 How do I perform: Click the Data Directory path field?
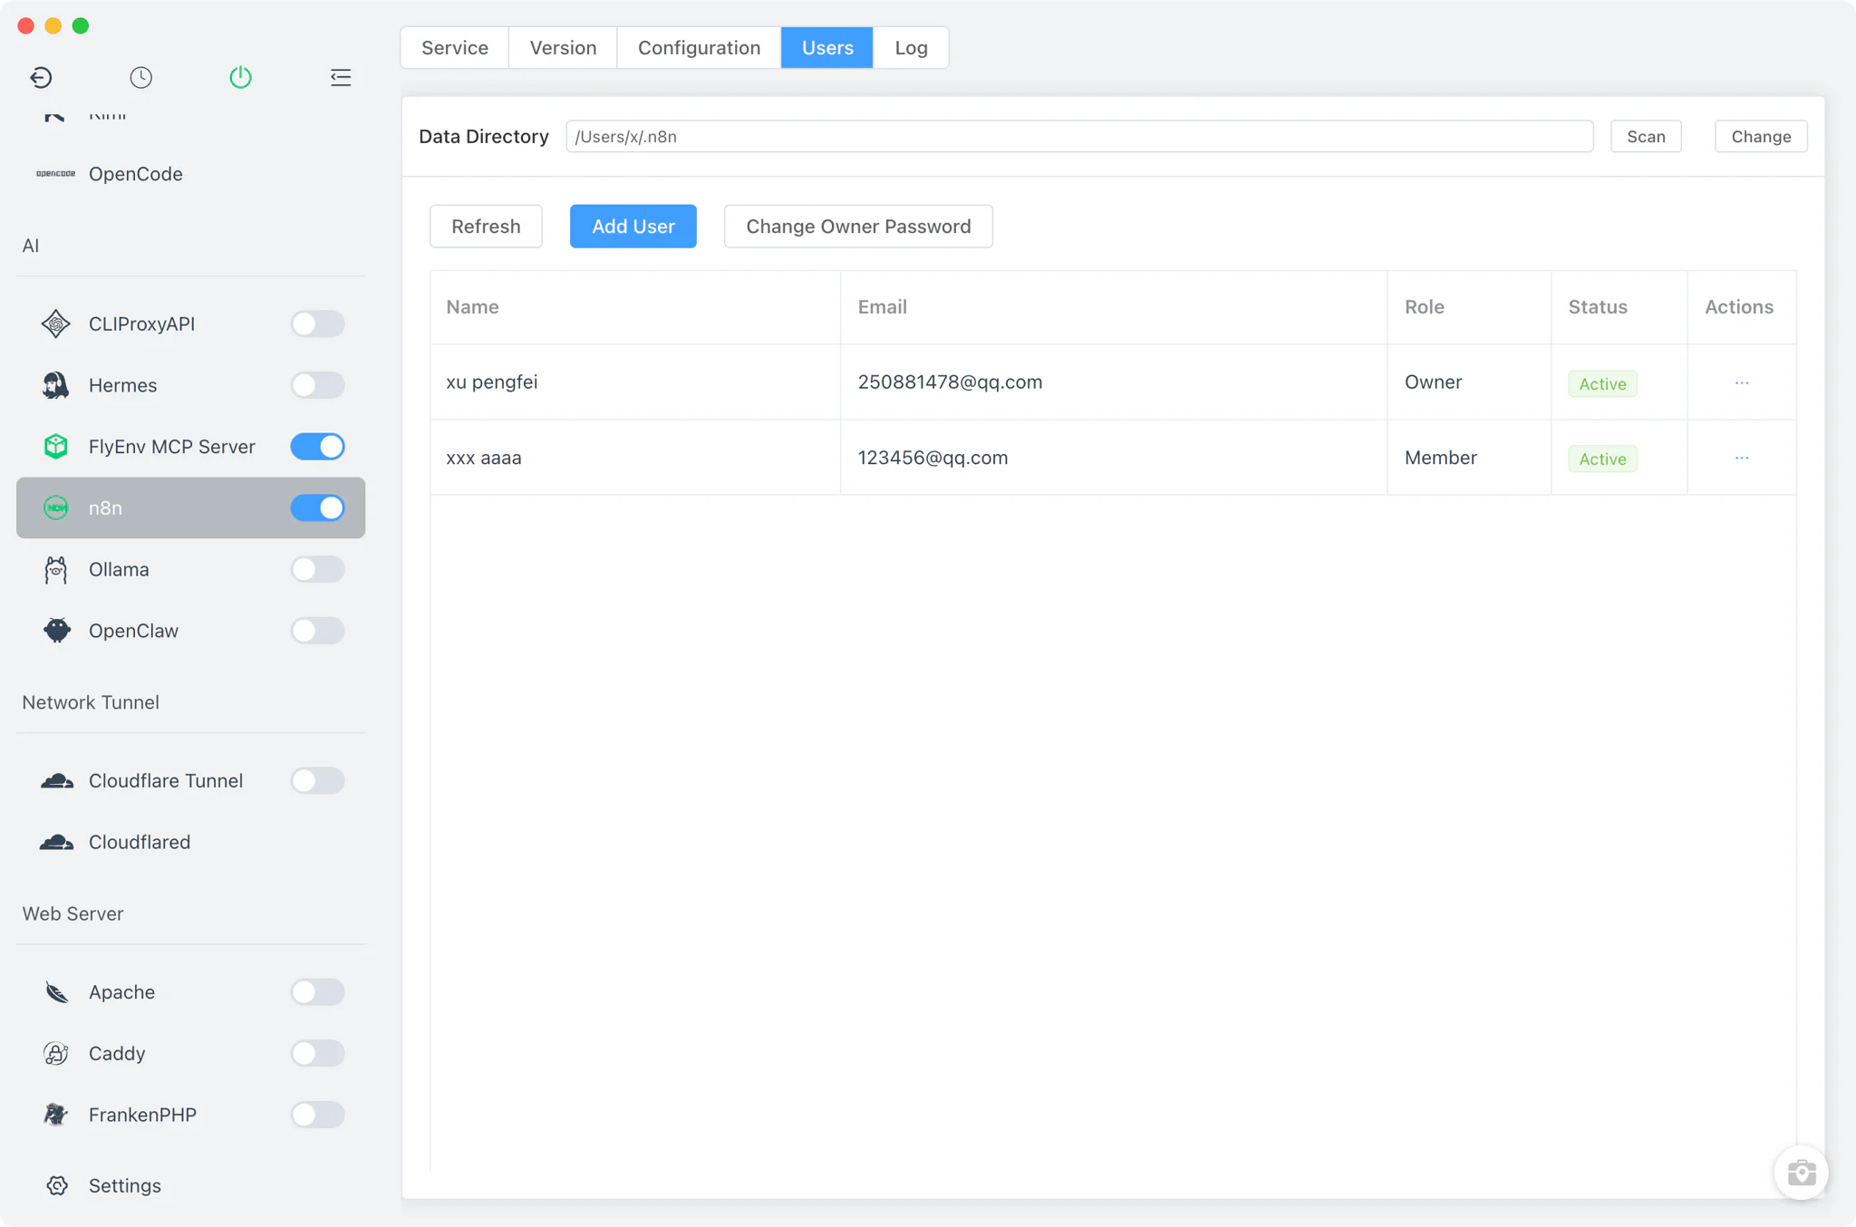[1079, 136]
